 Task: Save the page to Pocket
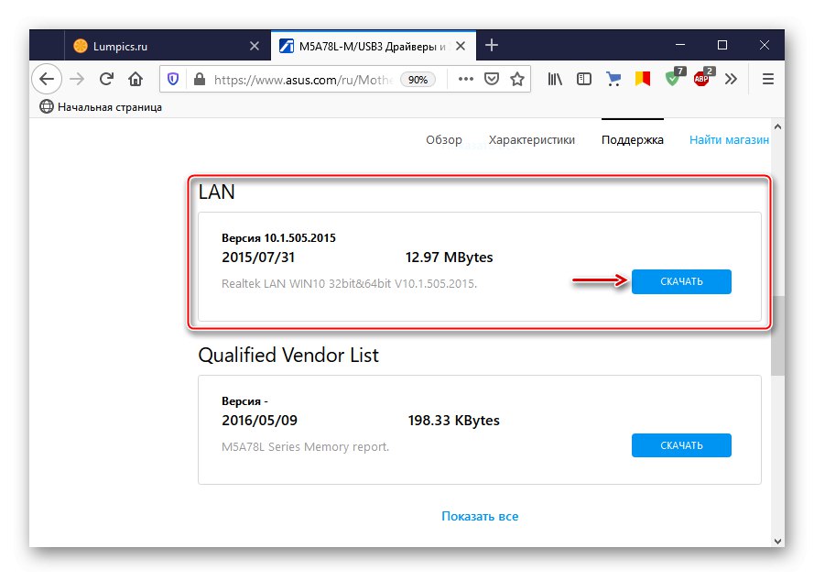pyautogui.click(x=491, y=79)
